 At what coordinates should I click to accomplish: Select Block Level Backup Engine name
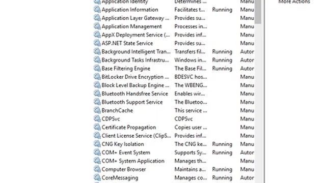point(135,85)
